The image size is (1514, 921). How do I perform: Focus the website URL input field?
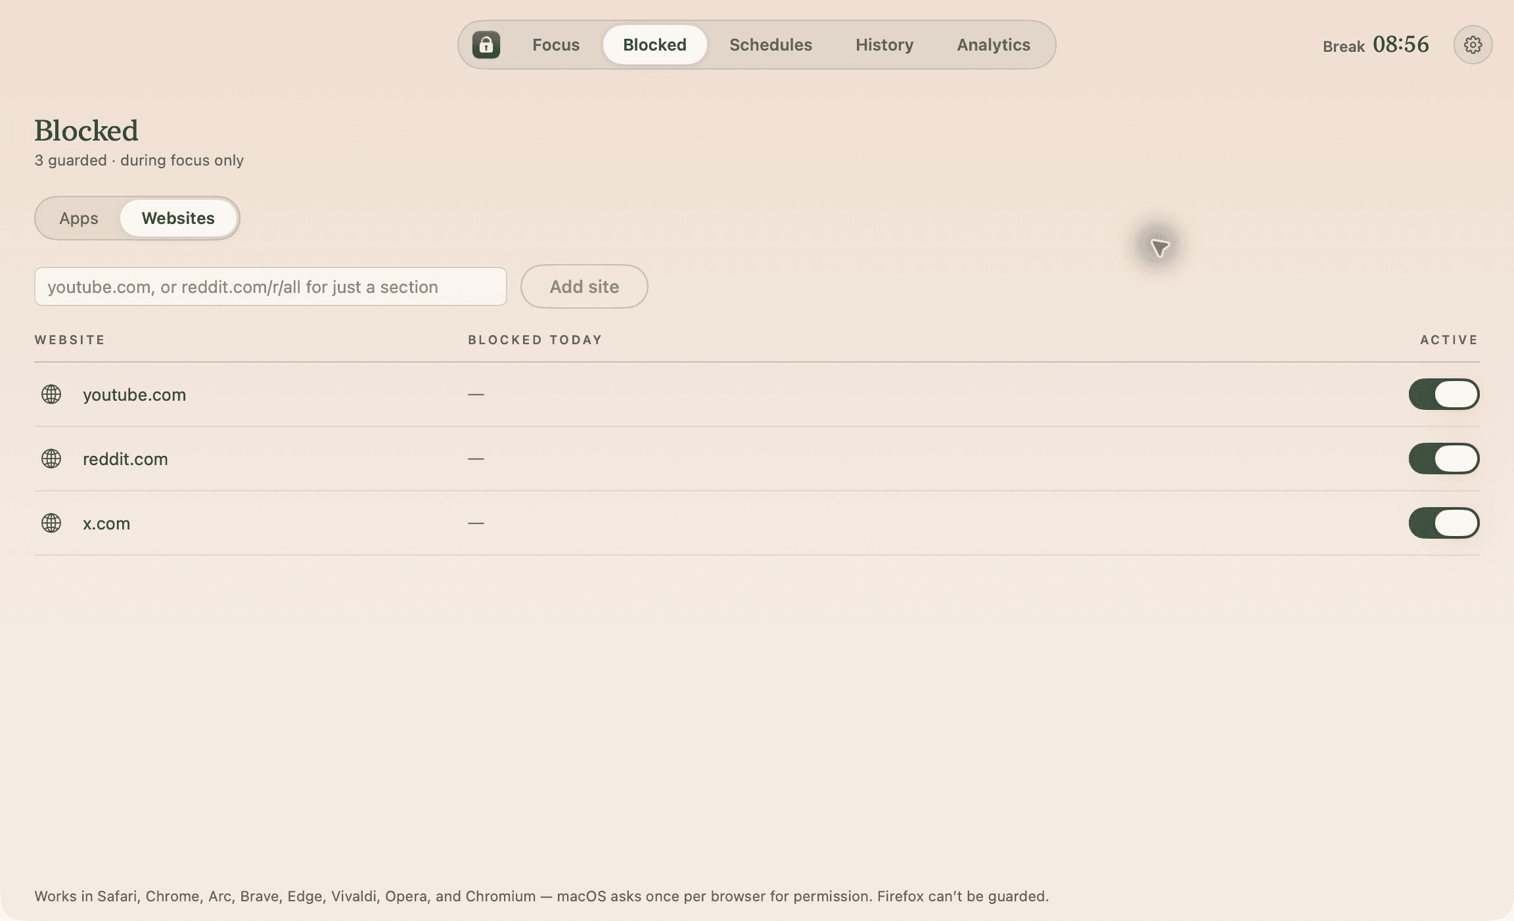click(x=271, y=286)
